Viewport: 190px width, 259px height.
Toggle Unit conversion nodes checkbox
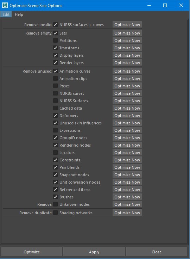tap(56, 182)
